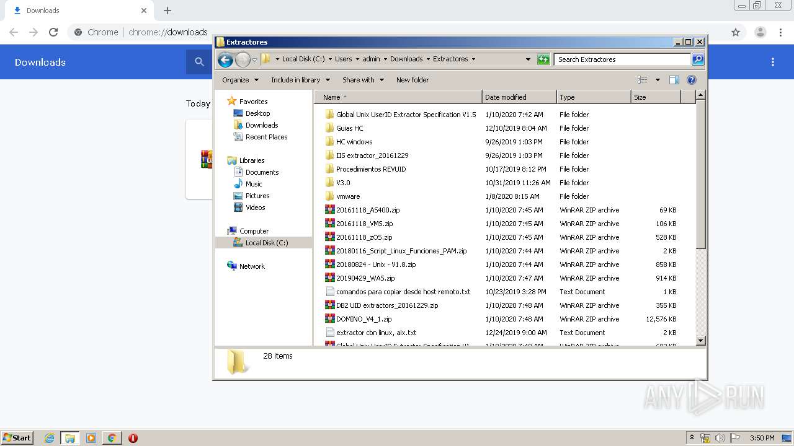Select the IIS extractor_20161229 folder
This screenshot has width=794, height=446.
[x=372, y=155]
